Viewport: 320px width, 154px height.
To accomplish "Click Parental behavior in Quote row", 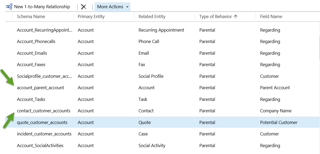I will tap(207, 122).
